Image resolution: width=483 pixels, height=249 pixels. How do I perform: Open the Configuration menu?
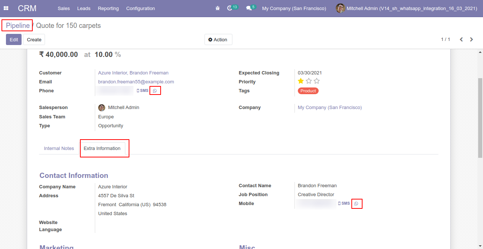(141, 8)
